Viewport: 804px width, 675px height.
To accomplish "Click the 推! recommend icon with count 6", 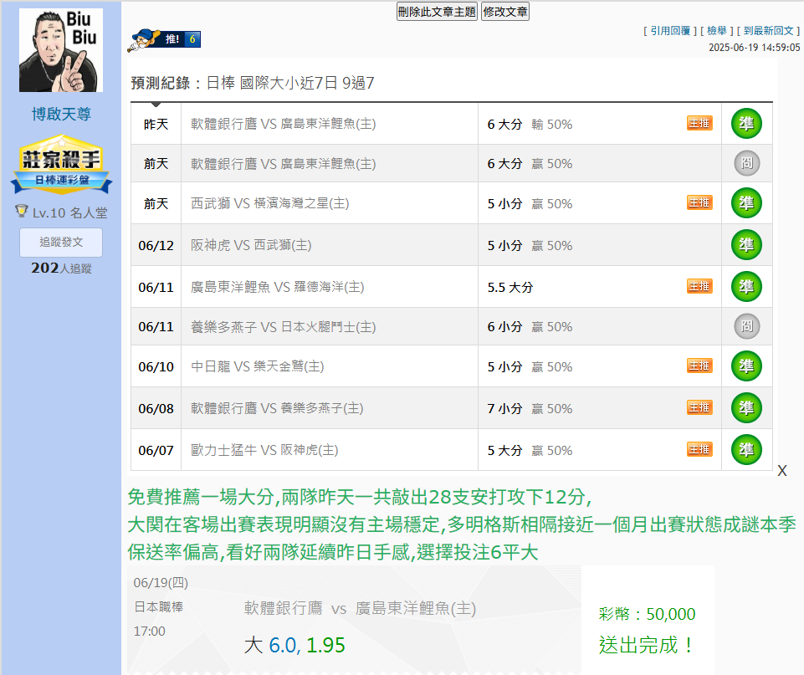I will click(x=165, y=38).
